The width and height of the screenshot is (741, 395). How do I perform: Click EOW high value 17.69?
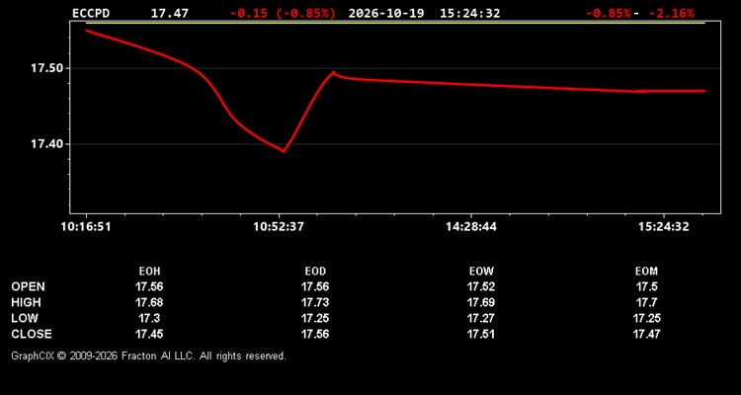tap(481, 302)
